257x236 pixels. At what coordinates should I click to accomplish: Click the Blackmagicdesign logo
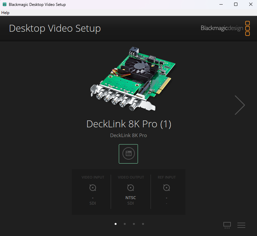tap(225, 28)
